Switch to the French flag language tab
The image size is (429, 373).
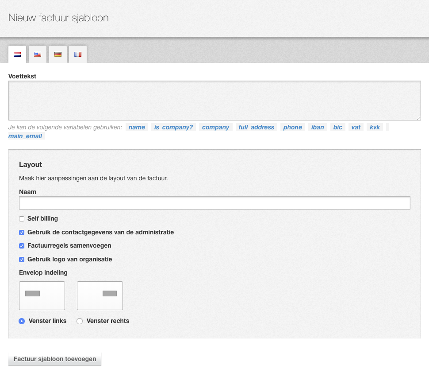click(x=78, y=54)
